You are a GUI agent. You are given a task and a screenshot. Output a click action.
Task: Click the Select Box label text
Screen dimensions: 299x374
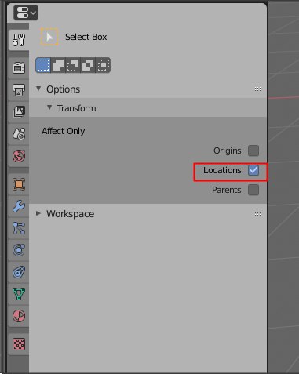pyautogui.click(x=86, y=37)
